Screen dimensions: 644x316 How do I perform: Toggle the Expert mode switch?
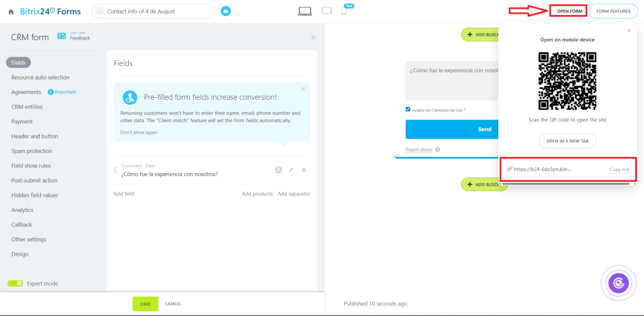(15, 283)
